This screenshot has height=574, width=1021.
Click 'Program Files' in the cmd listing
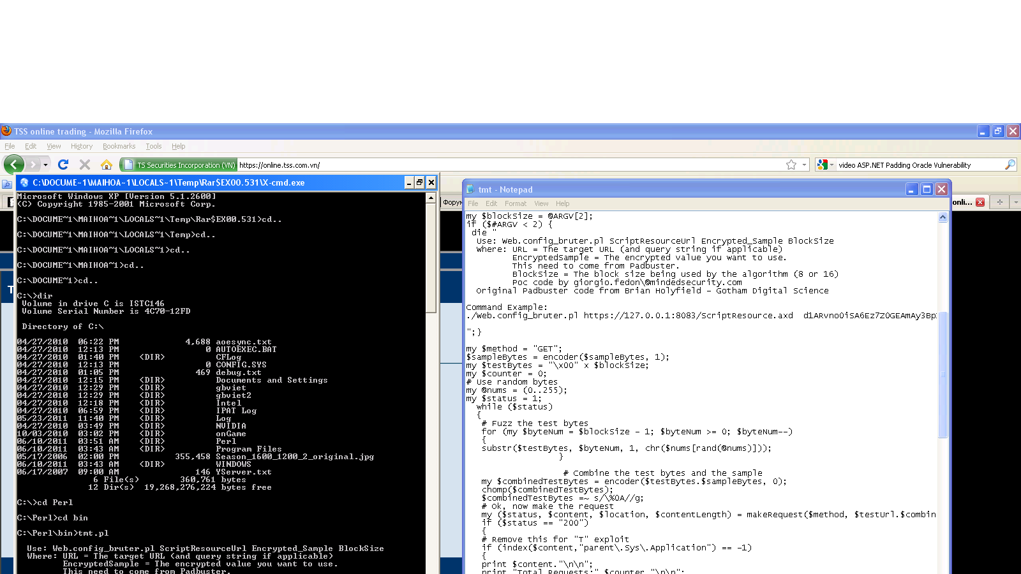[249, 449]
